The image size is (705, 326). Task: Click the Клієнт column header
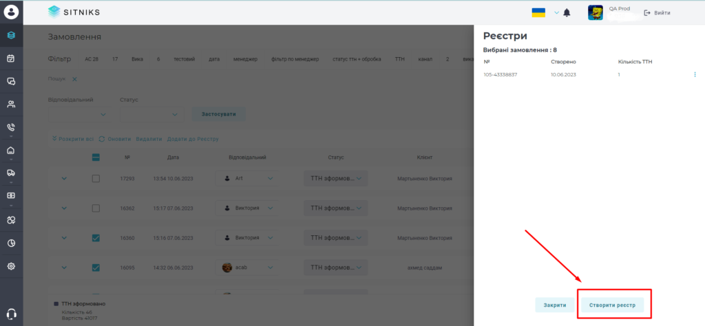pyautogui.click(x=424, y=157)
